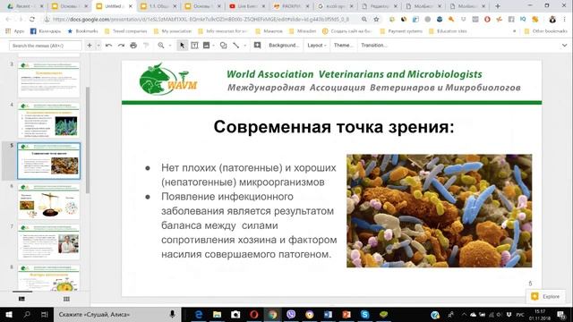Image resolution: width=573 pixels, height=322 pixels.
Task: Click the slide title 'Современная точка зрения:'
Action: coord(334,127)
